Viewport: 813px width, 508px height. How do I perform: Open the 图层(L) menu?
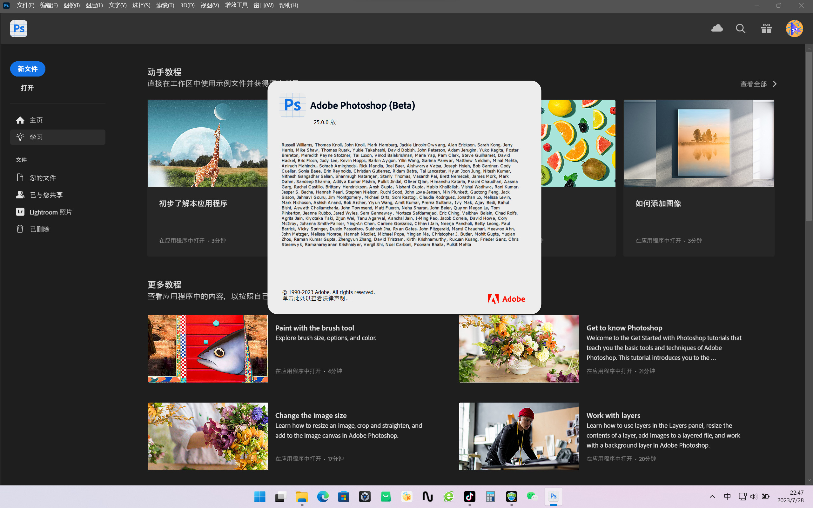[94, 5]
